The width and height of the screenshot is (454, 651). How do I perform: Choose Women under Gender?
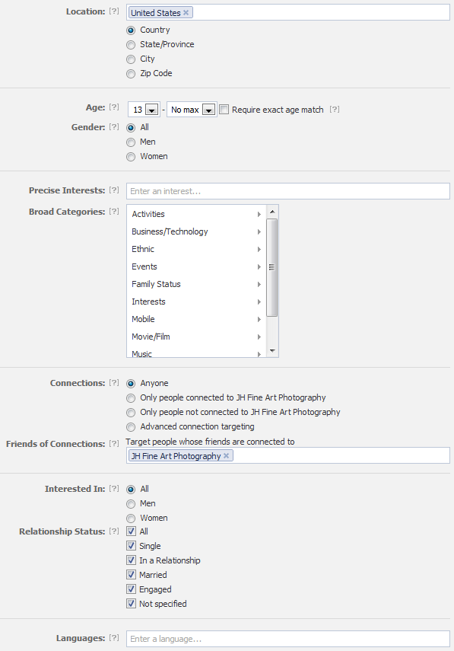[131, 157]
